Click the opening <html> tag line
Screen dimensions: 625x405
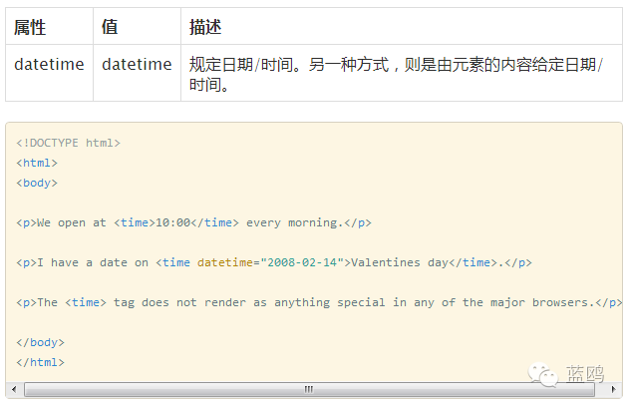point(37,163)
